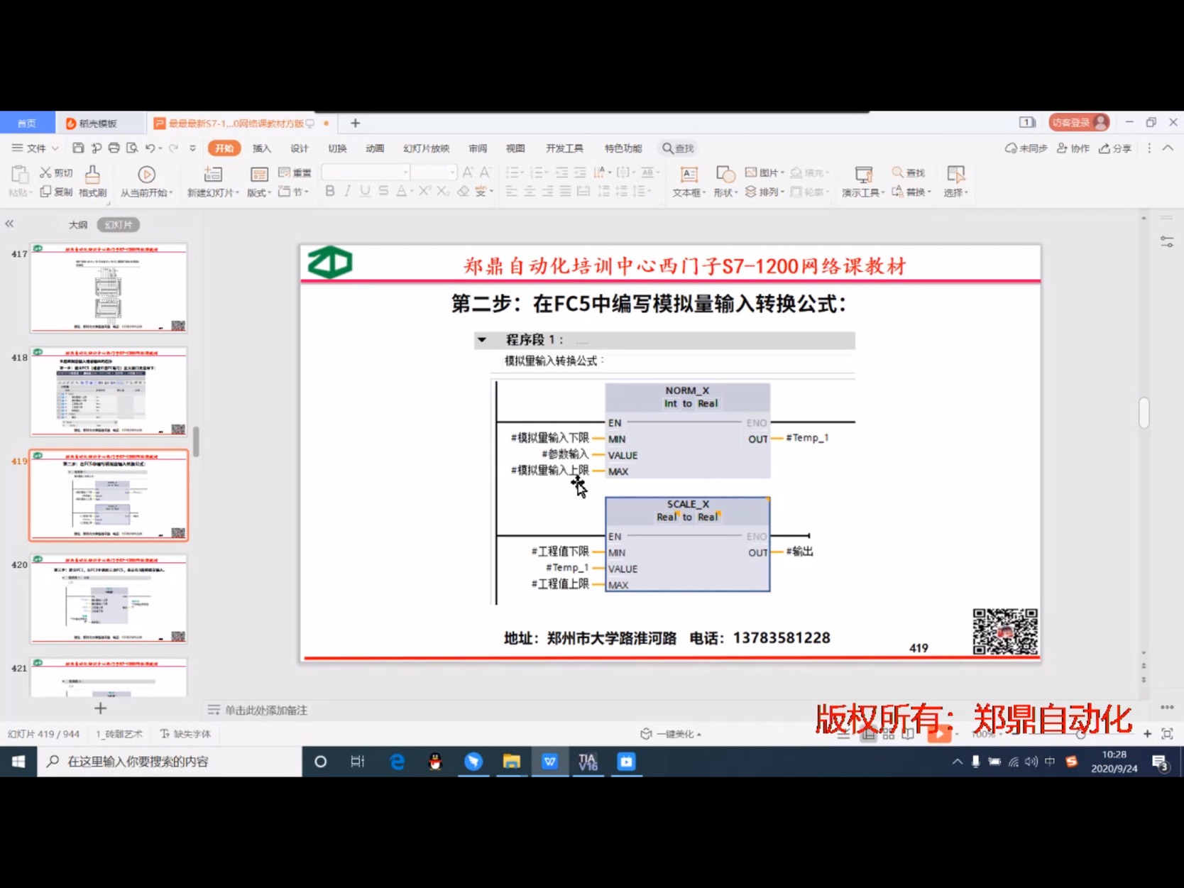Open the font name combo box
Image resolution: width=1184 pixels, height=888 pixels.
click(x=366, y=172)
